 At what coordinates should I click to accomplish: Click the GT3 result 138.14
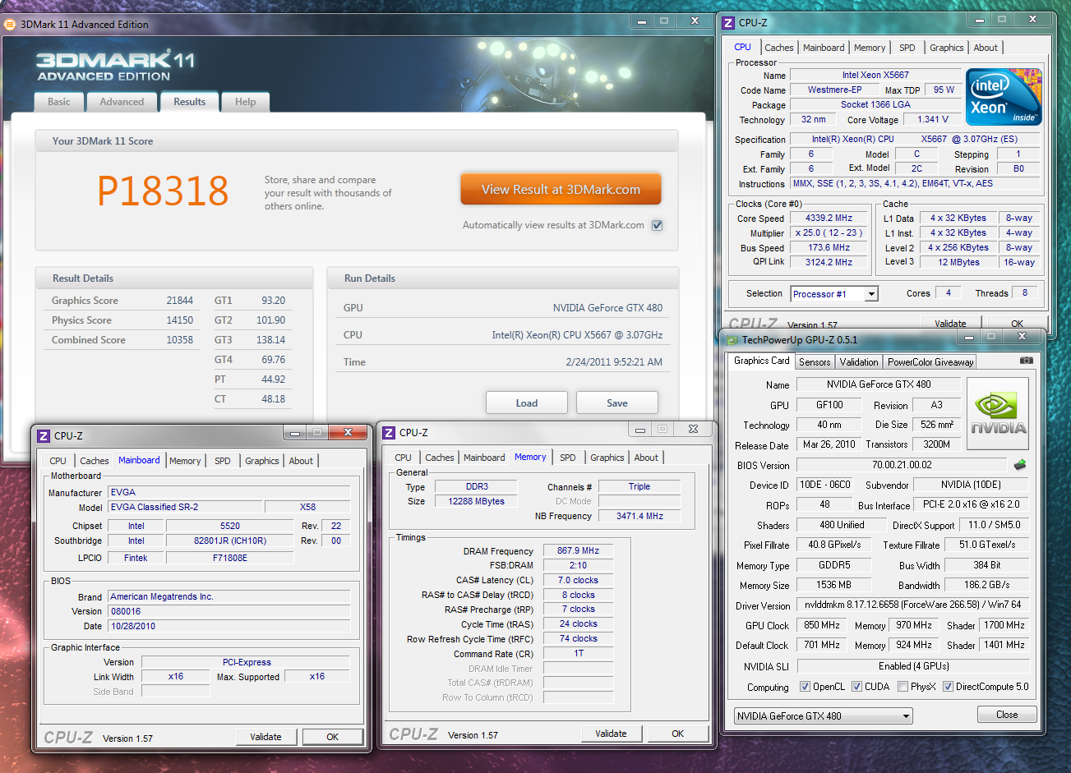pyautogui.click(x=271, y=340)
